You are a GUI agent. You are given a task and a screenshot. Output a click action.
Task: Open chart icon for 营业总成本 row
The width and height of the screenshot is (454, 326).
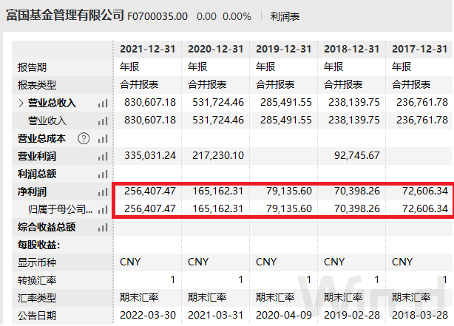[103, 139]
